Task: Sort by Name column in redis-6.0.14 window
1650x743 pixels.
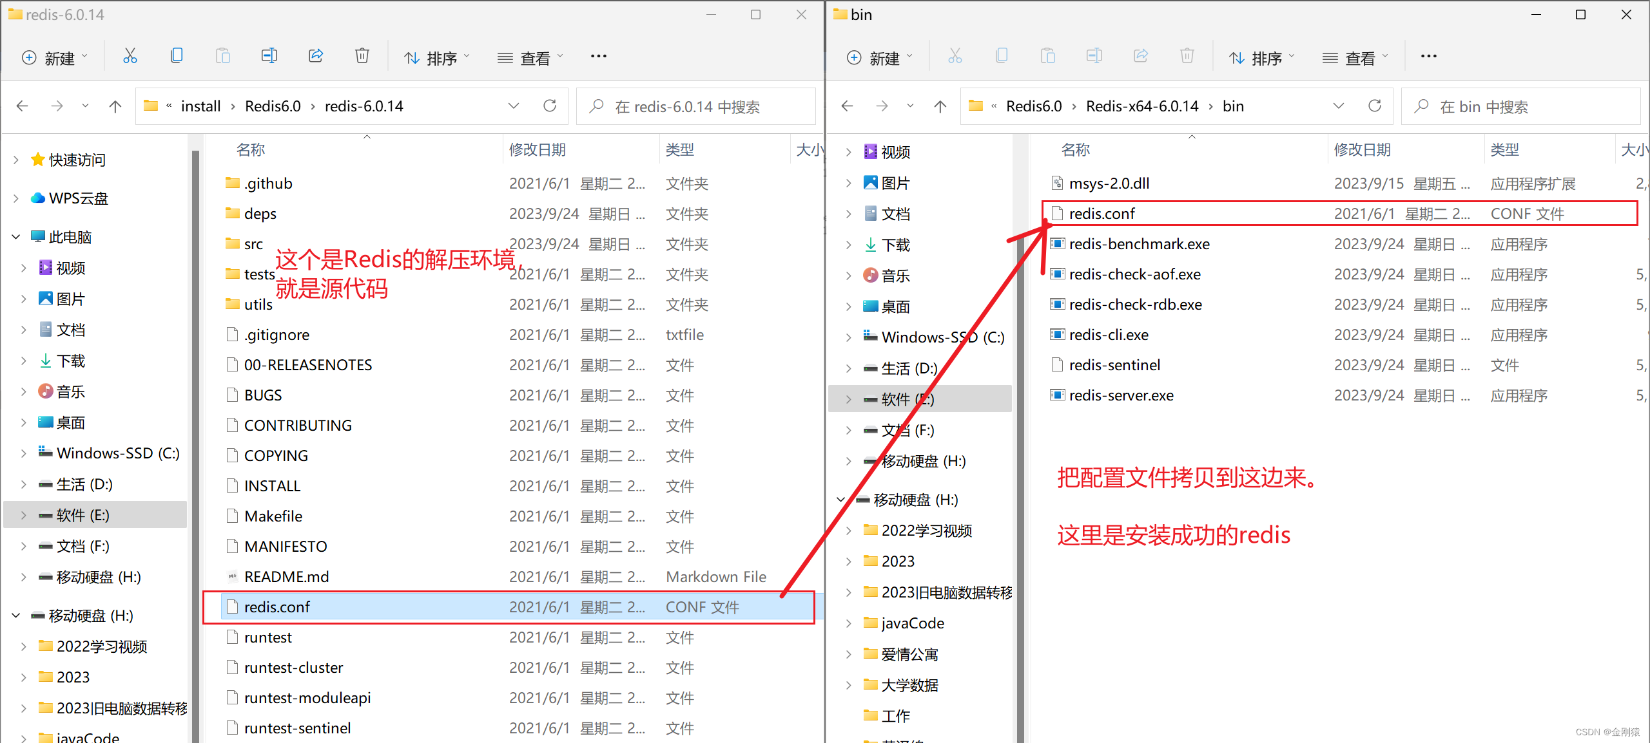Action: tap(251, 150)
